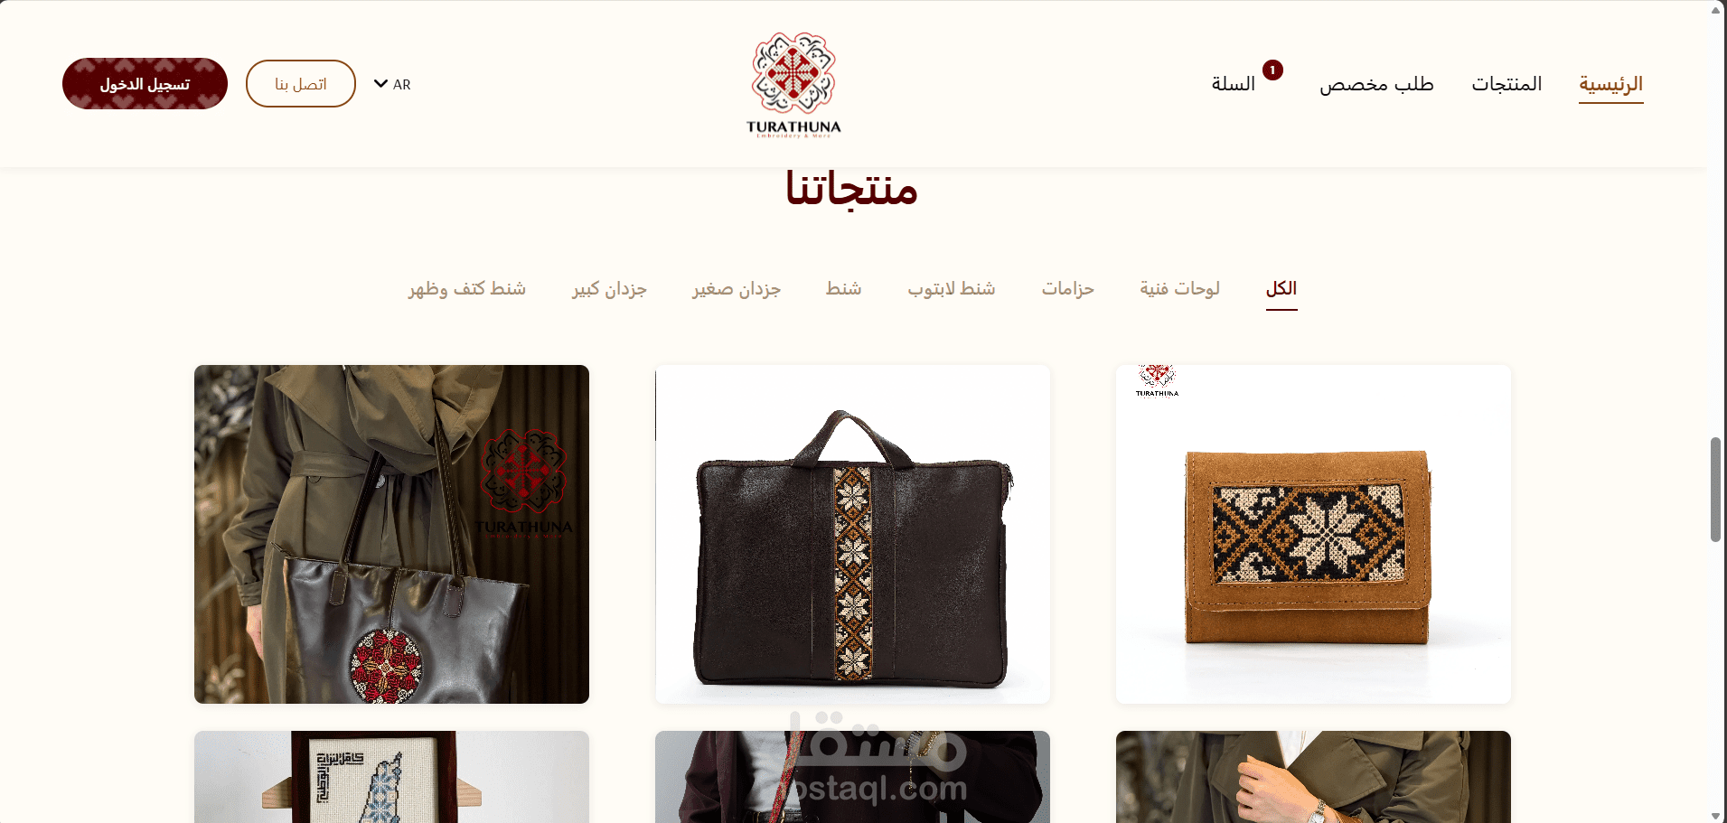Select the جزدان كبير category tab
1727x823 pixels.
tap(609, 288)
